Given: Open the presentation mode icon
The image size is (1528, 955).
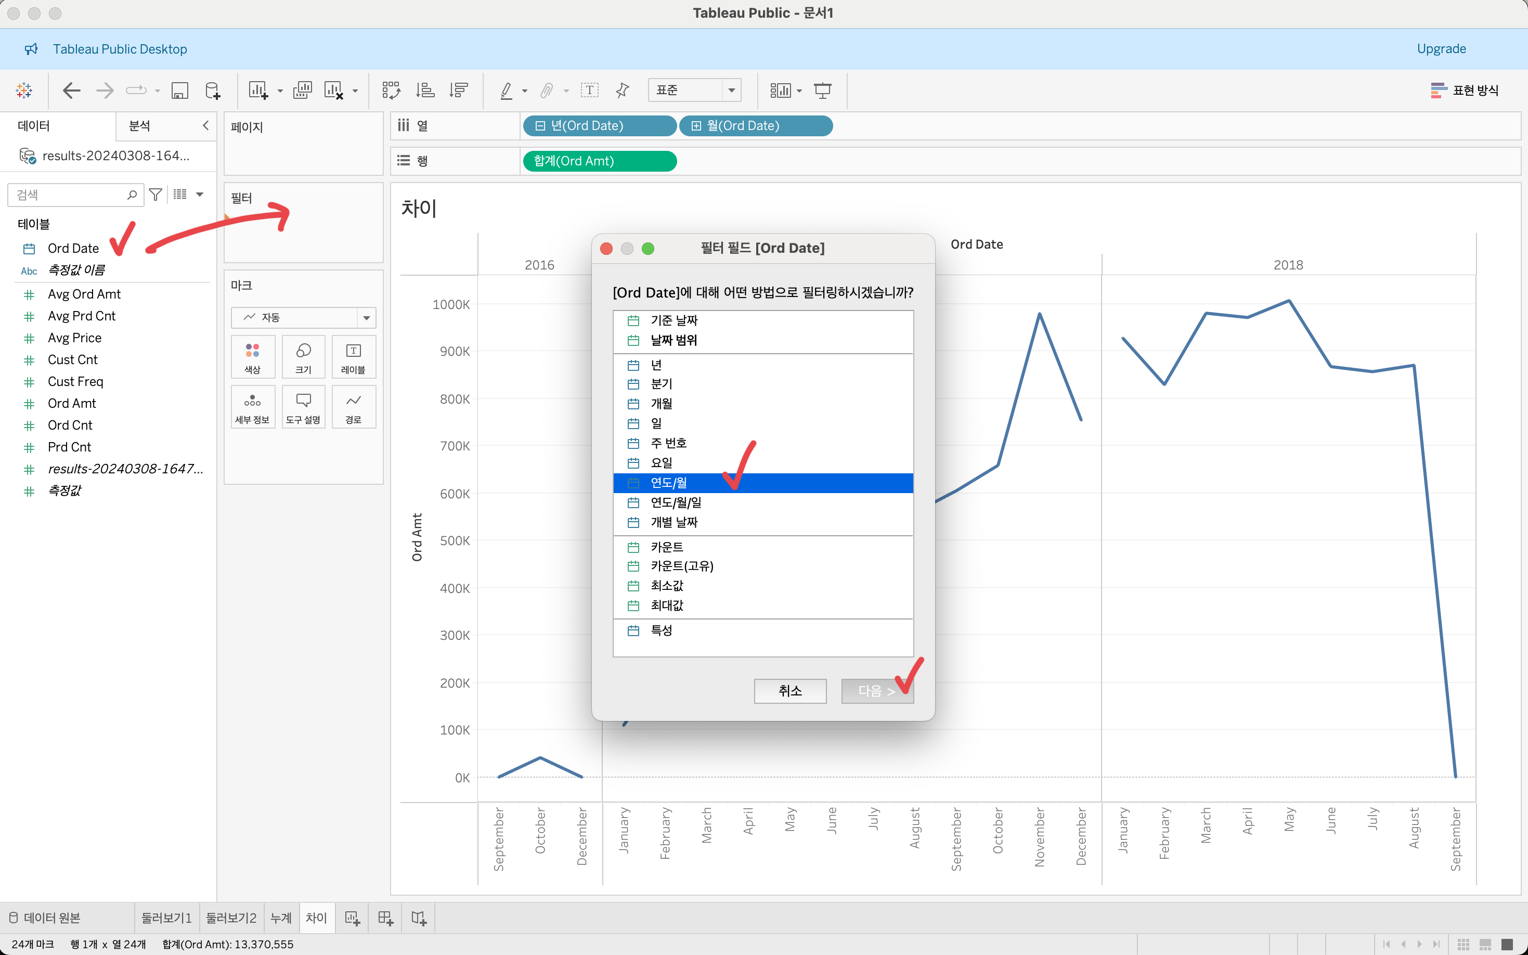Looking at the screenshot, I should pyautogui.click(x=822, y=91).
